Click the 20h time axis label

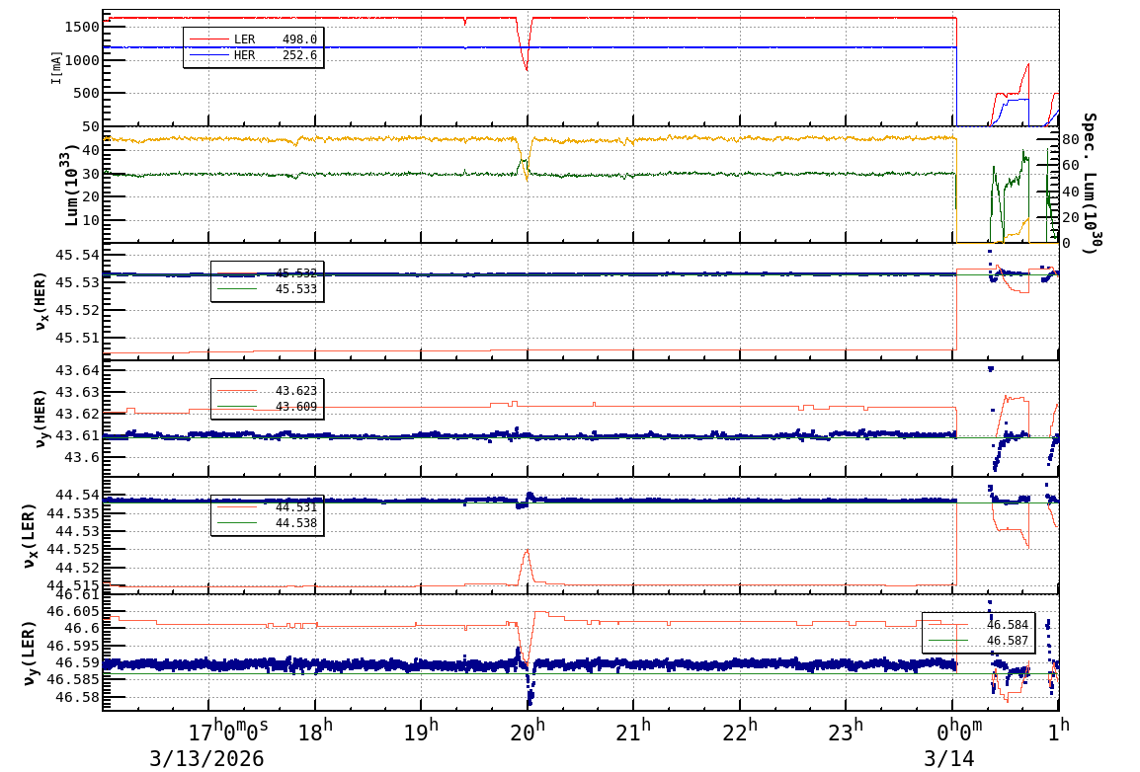point(528,730)
